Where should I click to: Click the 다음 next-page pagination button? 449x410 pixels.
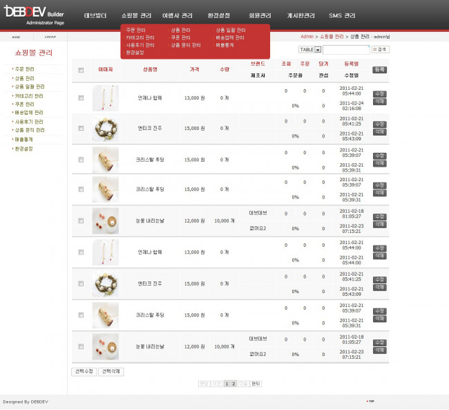(243, 384)
